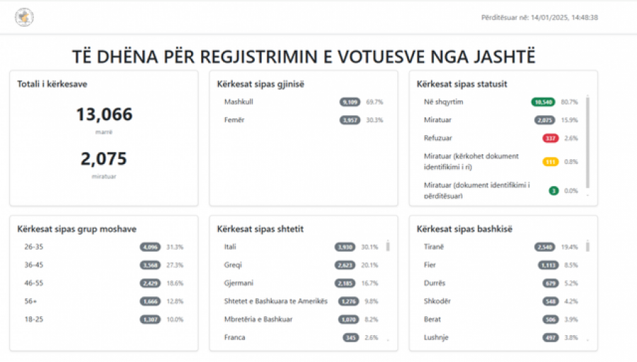Click the scrollbar in the country panel

tap(388, 246)
